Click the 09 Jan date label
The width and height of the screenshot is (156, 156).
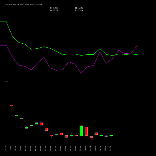point(21,149)
